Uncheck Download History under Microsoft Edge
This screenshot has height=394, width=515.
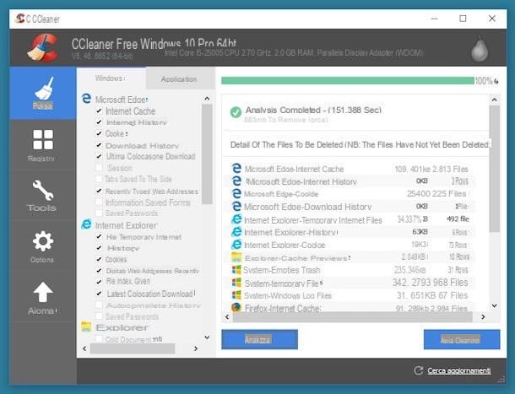pyautogui.click(x=99, y=145)
